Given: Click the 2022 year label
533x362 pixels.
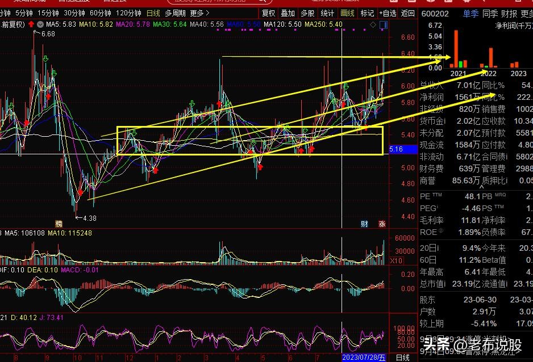Looking at the screenshot, I should pos(489,74).
